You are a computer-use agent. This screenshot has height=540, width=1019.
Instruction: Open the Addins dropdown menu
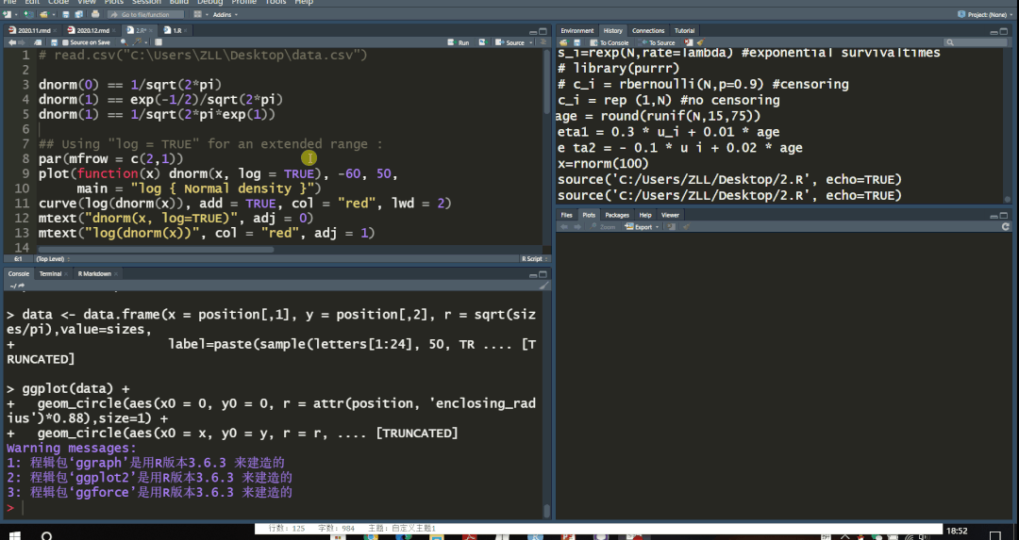tap(226, 14)
